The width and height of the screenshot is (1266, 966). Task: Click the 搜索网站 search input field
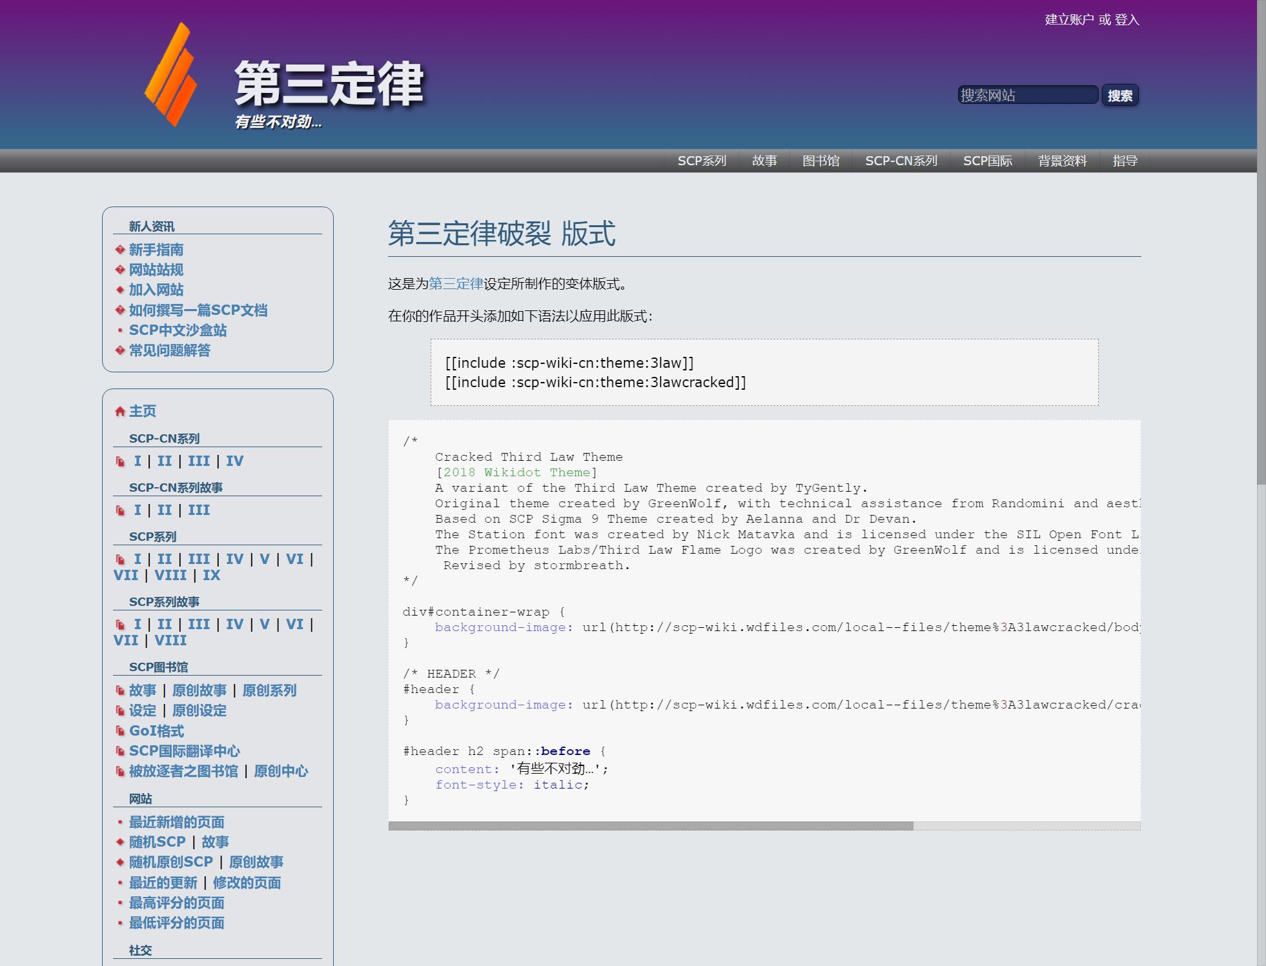point(1027,96)
